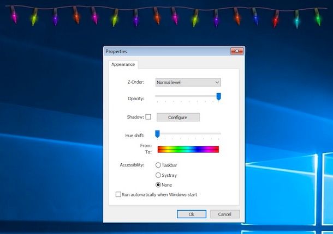Open the Z-Order dropdown showing Normal level
Screen dimensions: 333x234
click(188, 82)
